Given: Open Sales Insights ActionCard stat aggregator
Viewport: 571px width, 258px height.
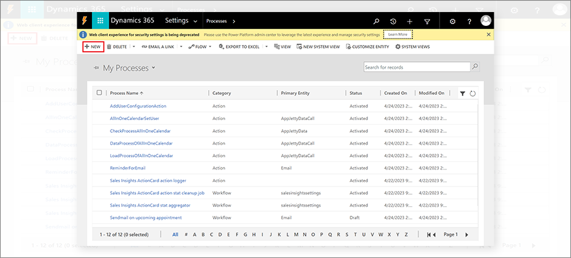Looking at the screenshot, I should pyautogui.click(x=150, y=205).
